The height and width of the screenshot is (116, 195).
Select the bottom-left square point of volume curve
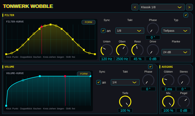[6, 106]
